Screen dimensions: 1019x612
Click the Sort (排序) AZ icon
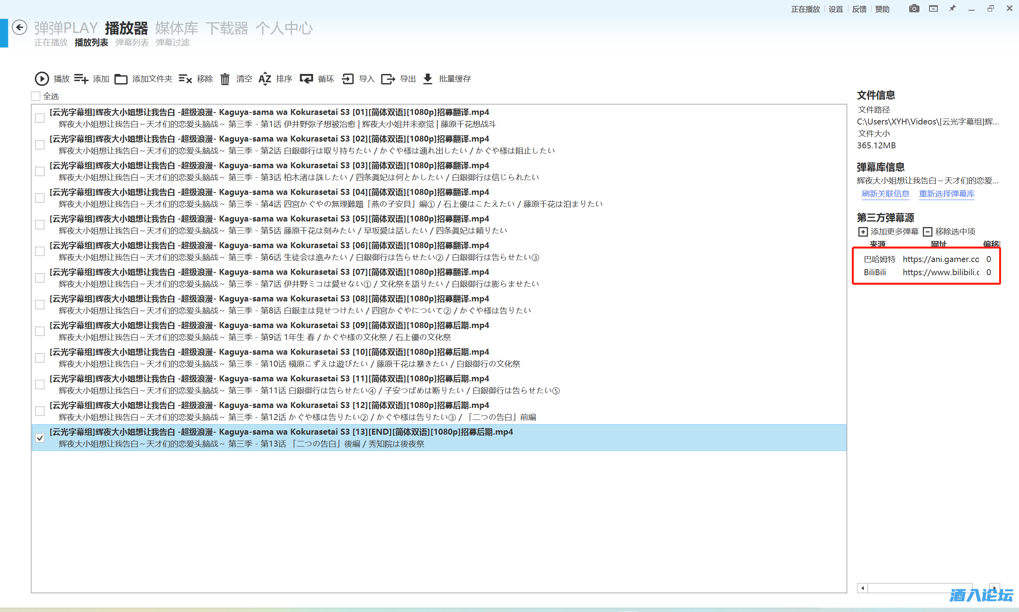[x=265, y=78]
